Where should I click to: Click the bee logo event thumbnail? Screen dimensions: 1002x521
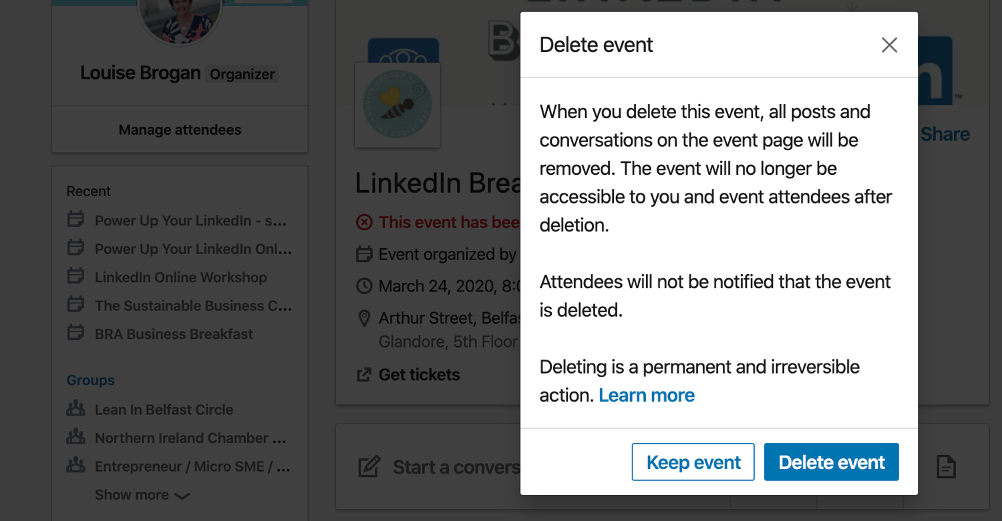pyautogui.click(x=397, y=105)
